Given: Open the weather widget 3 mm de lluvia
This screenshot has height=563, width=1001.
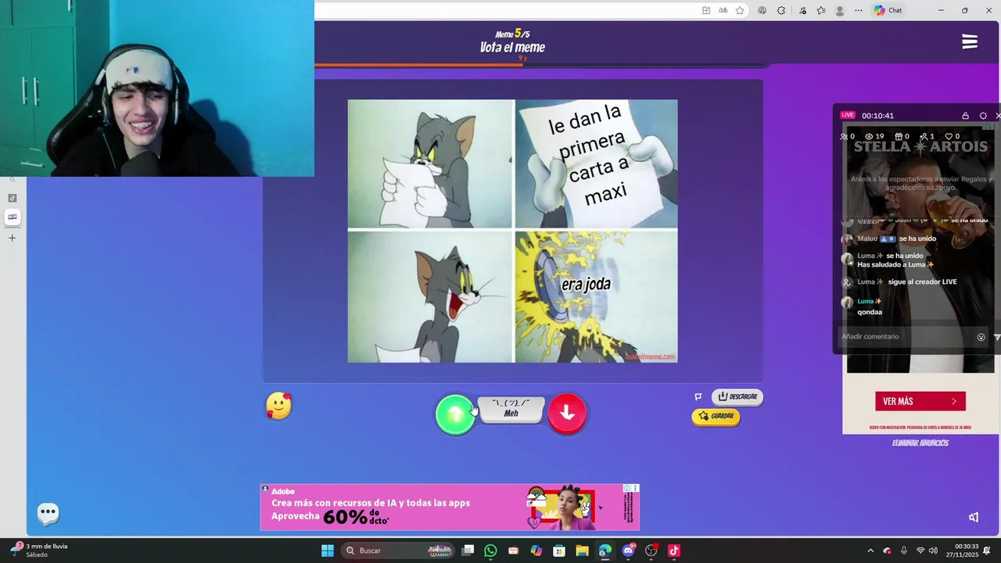Looking at the screenshot, I should point(39,550).
